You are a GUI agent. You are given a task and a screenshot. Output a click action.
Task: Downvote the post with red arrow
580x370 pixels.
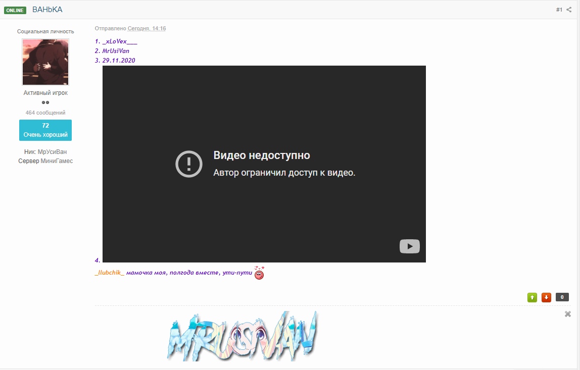click(x=546, y=297)
